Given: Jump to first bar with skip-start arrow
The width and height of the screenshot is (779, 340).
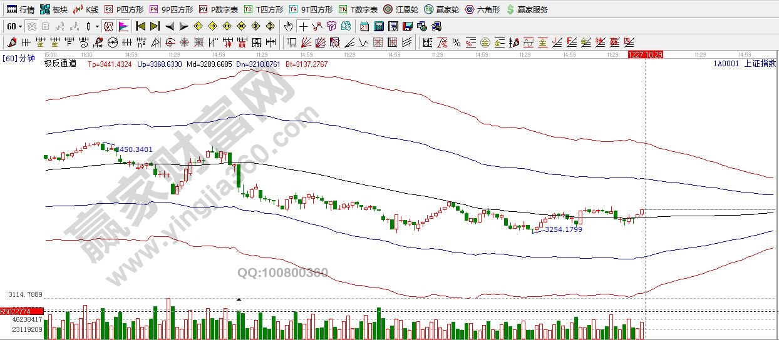Looking at the screenshot, I should [x=140, y=26].
